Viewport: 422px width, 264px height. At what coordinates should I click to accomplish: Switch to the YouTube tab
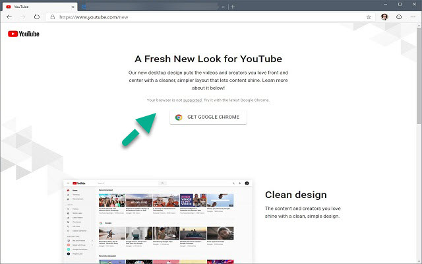pyautogui.click(x=36, y=6)
